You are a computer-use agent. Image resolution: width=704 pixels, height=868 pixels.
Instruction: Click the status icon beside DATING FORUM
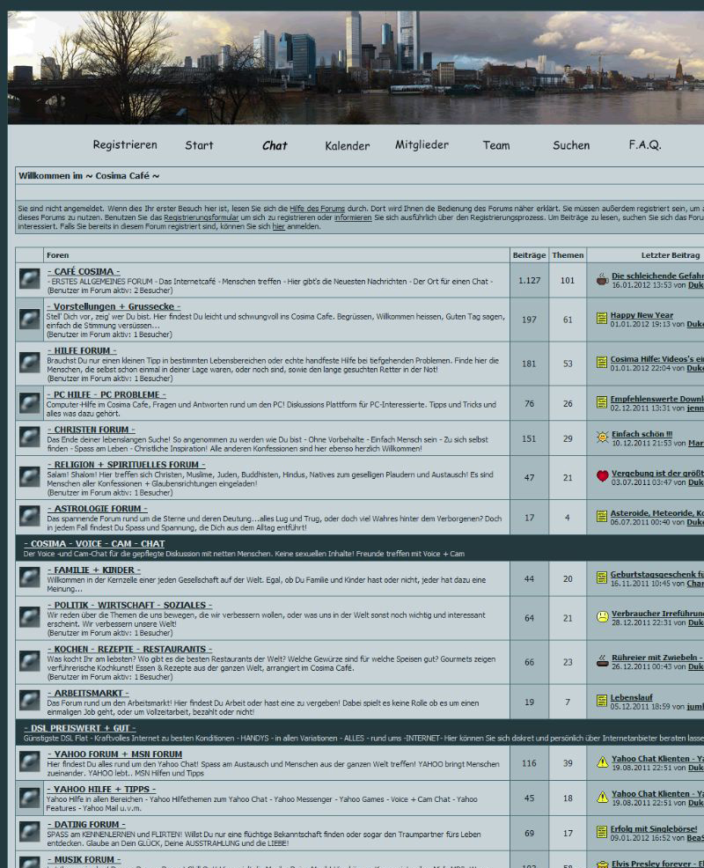coord(29,833)
